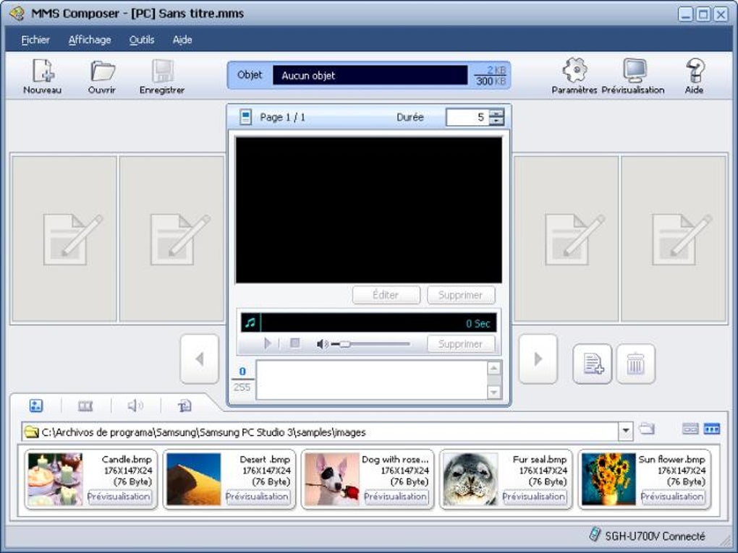The height and width of the screenshot is (553, 738).
Task: Open the Outils menu
Action: (142, 40)
